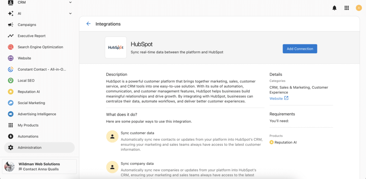366x179 pixels.
Task: Expand the AI menu chevron
Action: pyautogui.click(x=70, y=14)
